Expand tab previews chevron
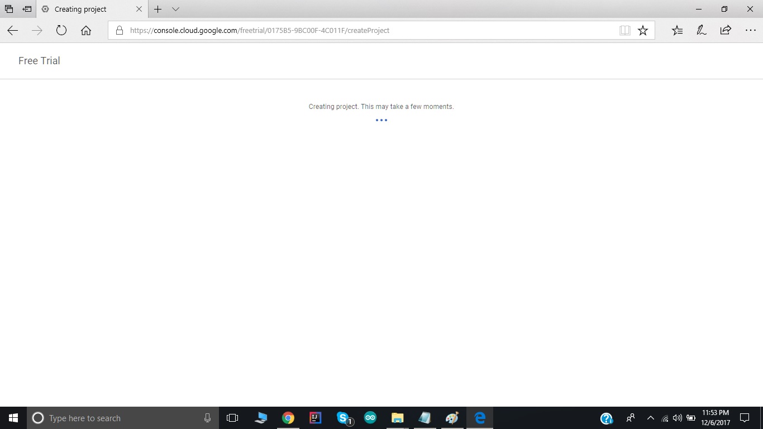This screenshot has height=429, width=763. click(x=175, y=9)
